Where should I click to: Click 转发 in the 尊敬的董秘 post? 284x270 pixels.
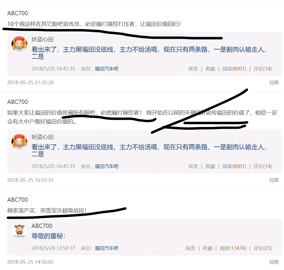coord(191,248)
